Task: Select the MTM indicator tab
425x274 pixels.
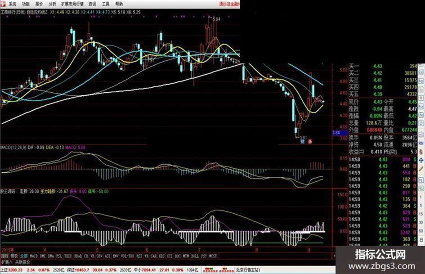Action: pos(185,256)
